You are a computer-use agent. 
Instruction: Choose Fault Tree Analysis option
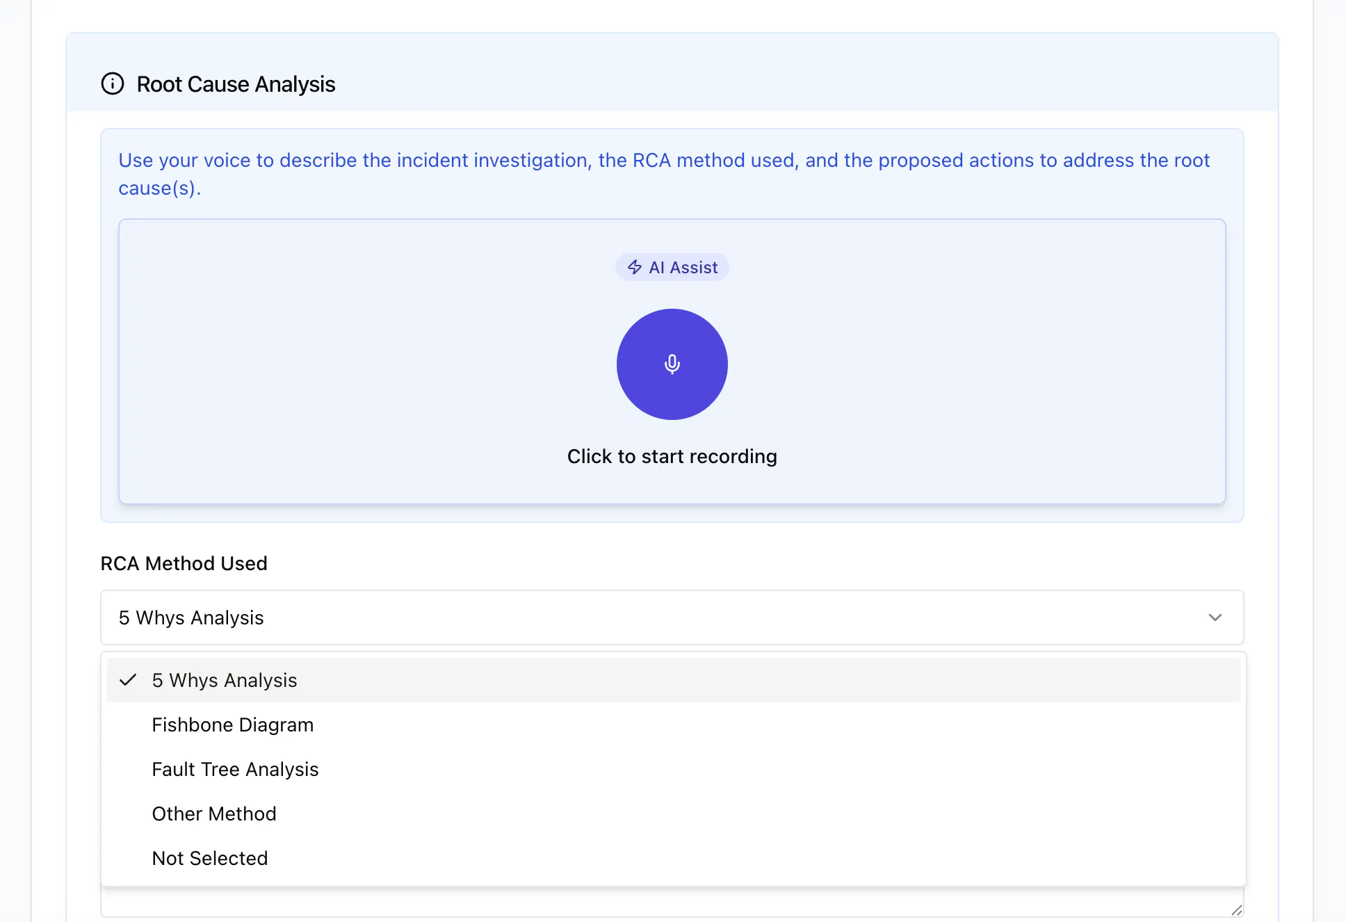pyautogui.click(x=673, y=769)
